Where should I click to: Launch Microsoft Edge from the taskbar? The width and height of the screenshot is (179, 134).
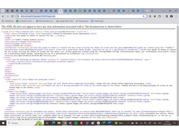(53, 123)
